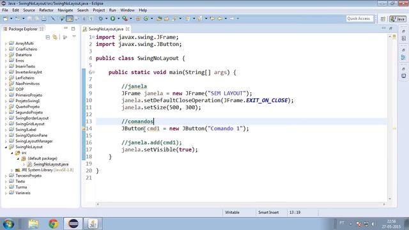Click the New Java Package icon
The image size is (409, 230).
pyautogui.click(x=138, y=19)
